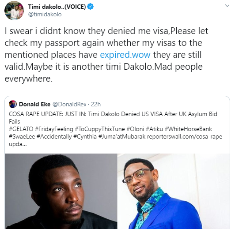
Task: Click the Donald Eke name
Action: click(34, 104)
